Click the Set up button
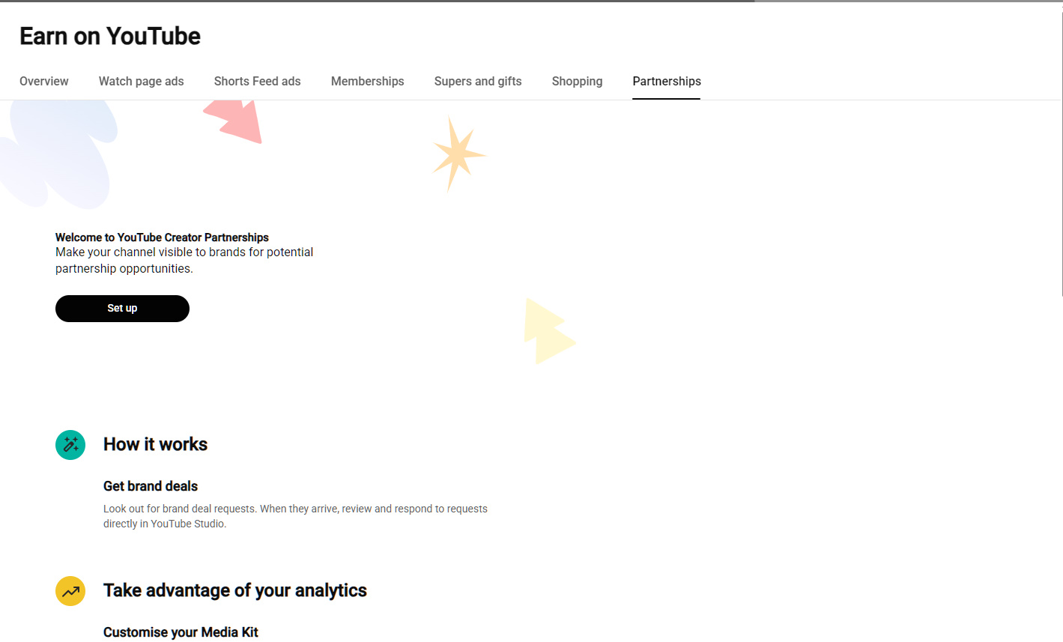 tap(122, 309)
